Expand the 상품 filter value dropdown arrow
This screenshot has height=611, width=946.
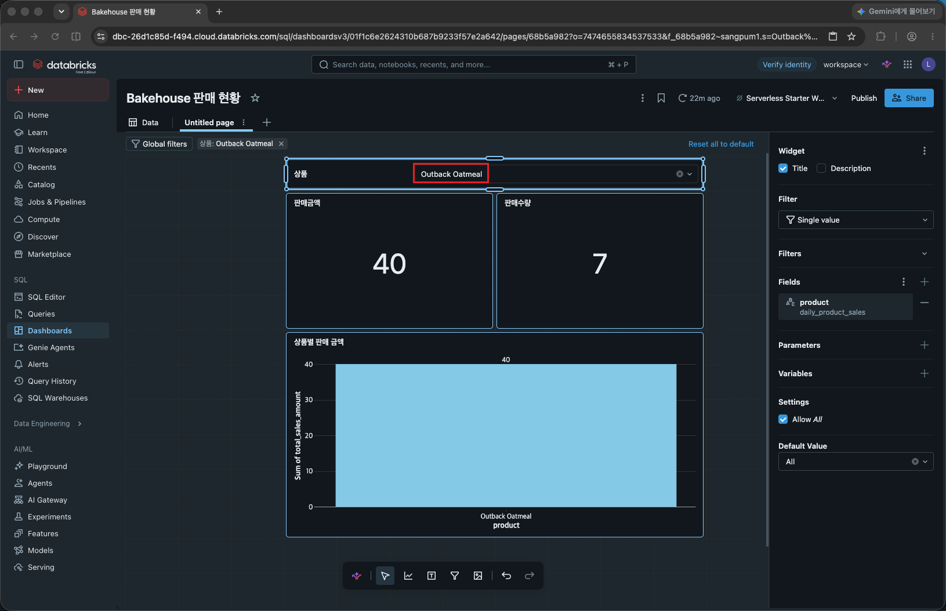[x=690, y=174]
